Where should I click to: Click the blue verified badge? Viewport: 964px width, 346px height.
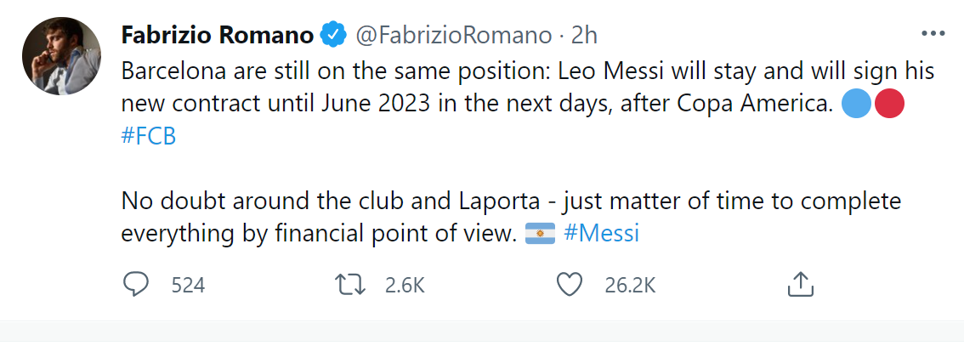332,35
